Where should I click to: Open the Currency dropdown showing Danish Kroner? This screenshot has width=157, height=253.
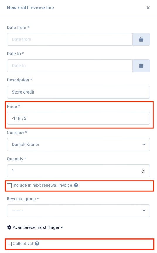[78, 145]
